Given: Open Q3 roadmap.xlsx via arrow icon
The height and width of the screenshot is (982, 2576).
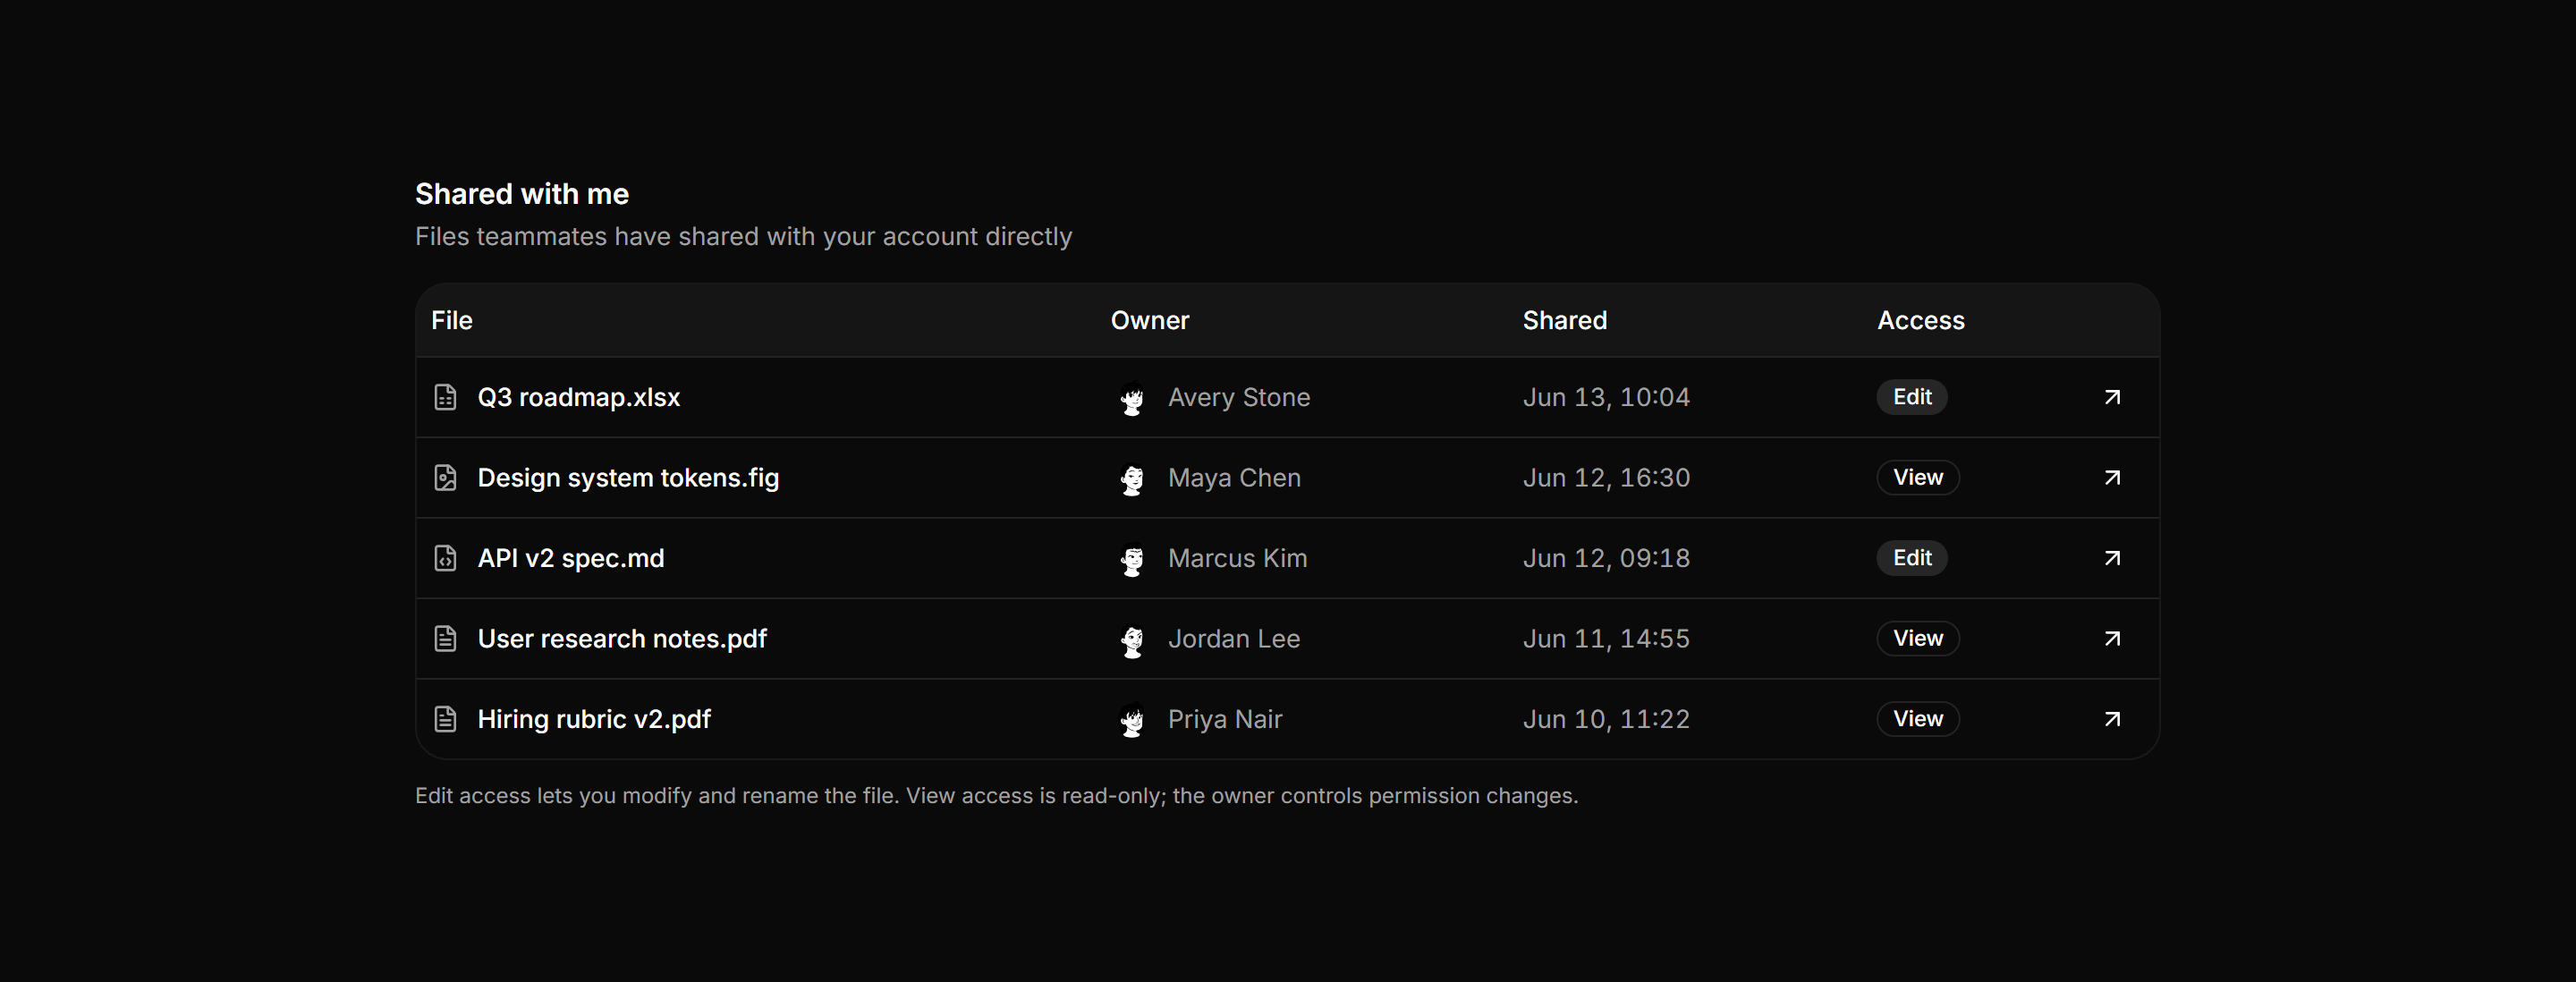Looking at the screenshot, I should [x=2112, y=397].
